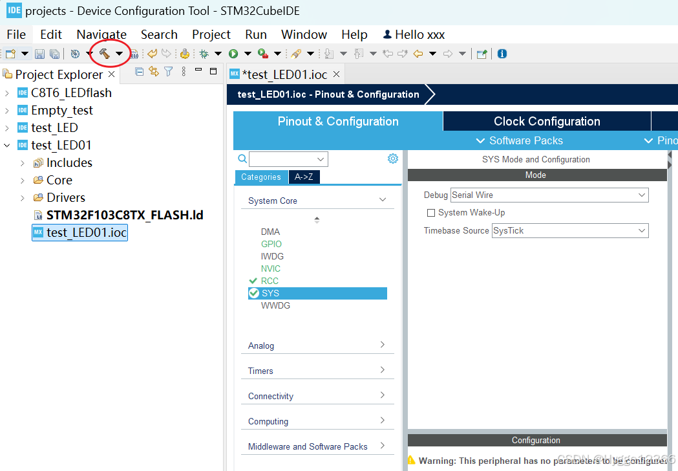The image size is (678, 471).
Task: Open the Timebase Source SysTick dropdown
Action: [570, 231]
